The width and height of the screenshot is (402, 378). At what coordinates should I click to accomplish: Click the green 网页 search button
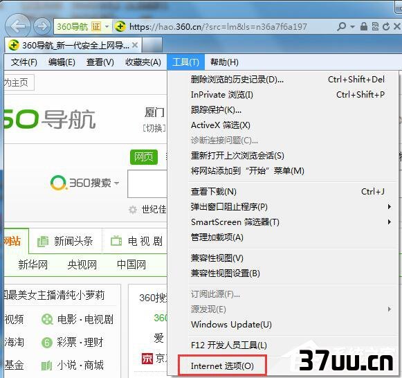coord(144,157)
